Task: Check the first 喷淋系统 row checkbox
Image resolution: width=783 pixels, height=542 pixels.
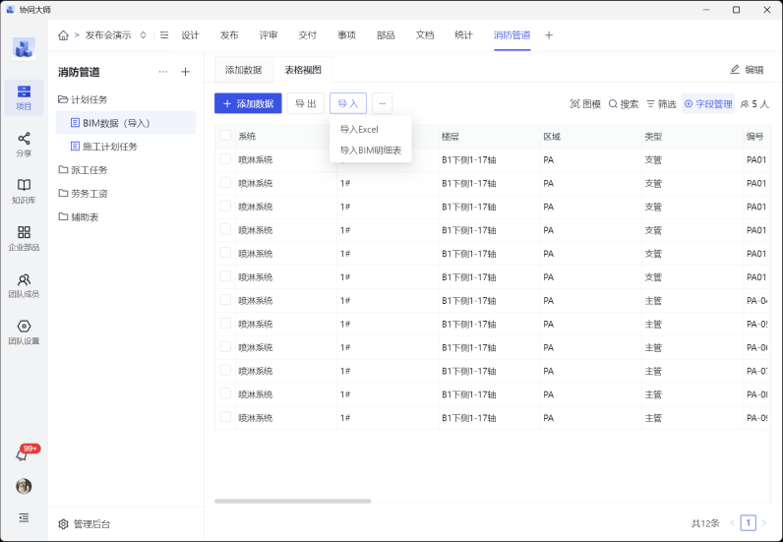Action: coord(225,159)
